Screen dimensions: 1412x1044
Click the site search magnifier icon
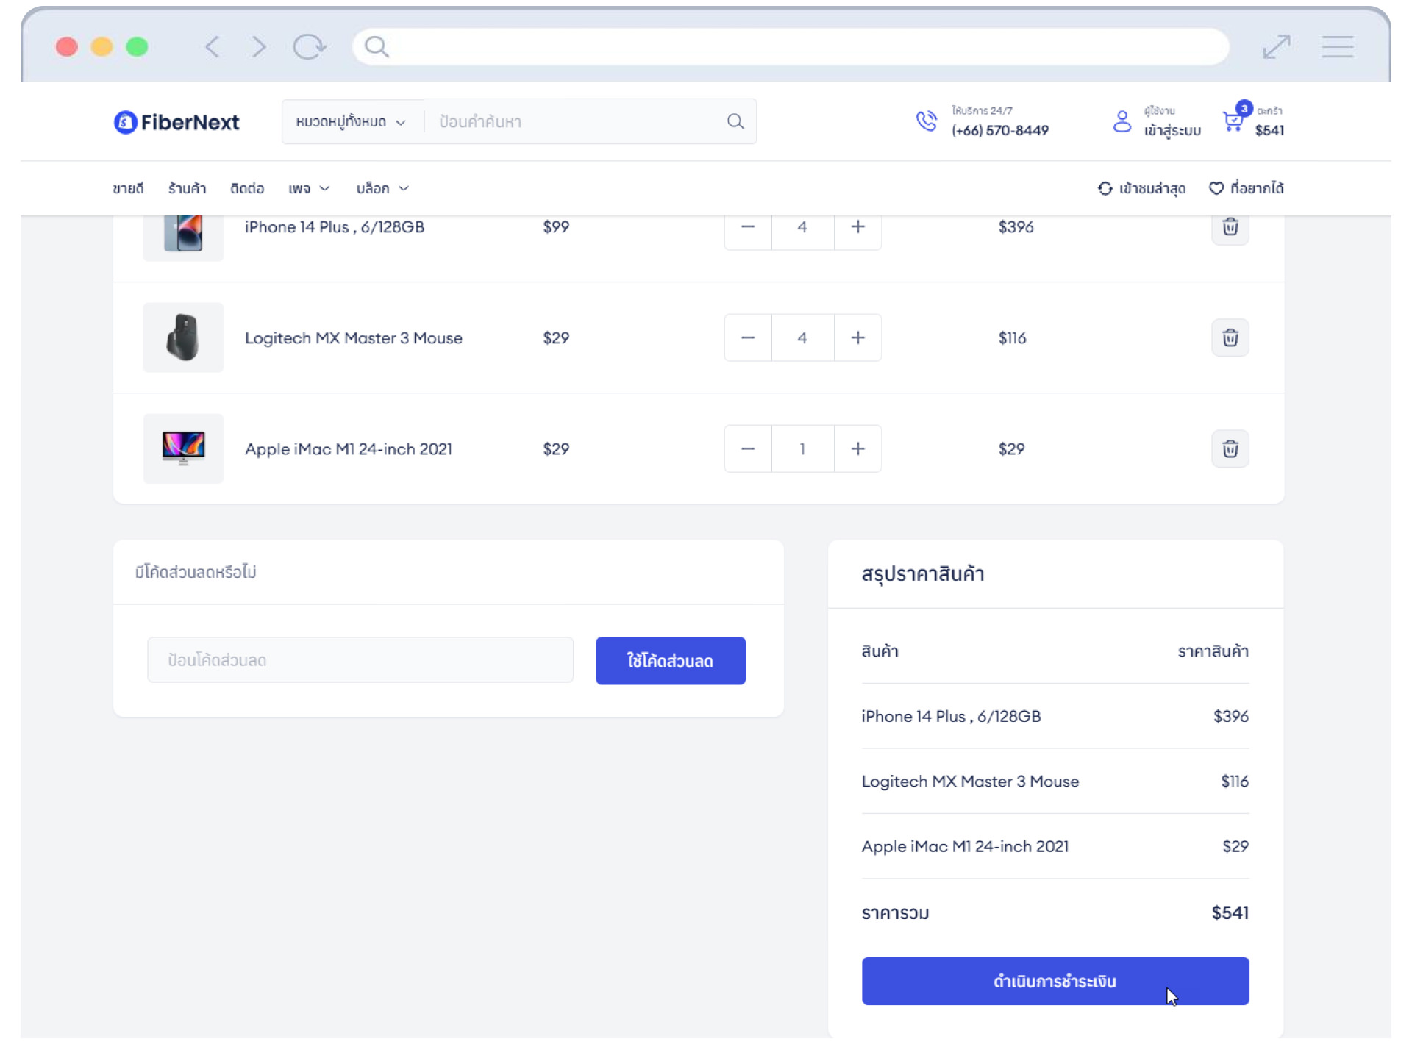click(735, 122)
